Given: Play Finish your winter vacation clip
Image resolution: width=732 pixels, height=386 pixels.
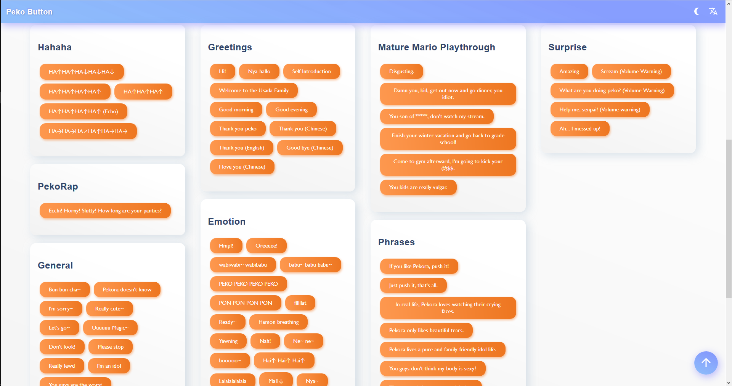Looking at the screenshot, I should (448, 139).
